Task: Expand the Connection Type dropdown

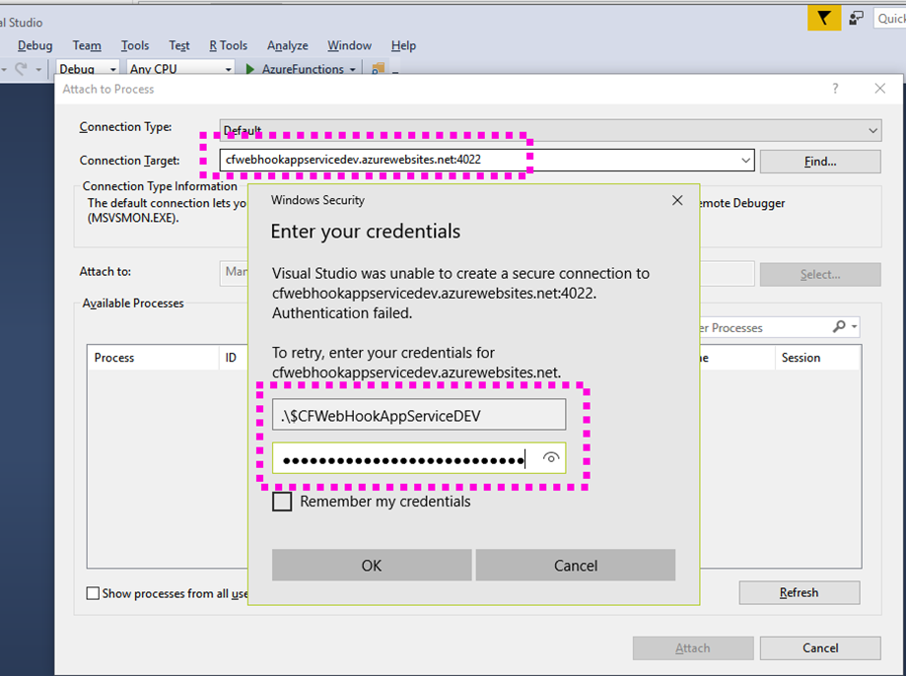Action: tap(872, 131)
